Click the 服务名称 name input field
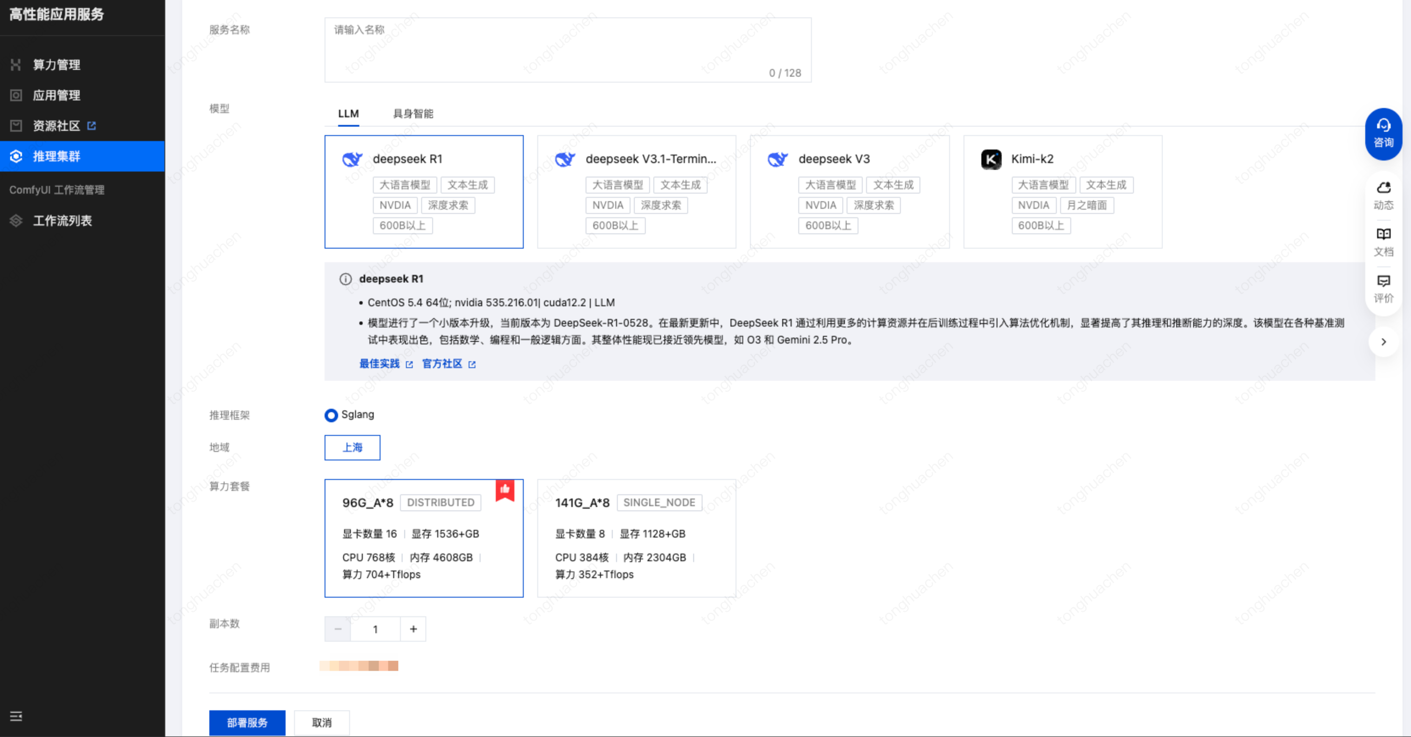 [567, 49]
